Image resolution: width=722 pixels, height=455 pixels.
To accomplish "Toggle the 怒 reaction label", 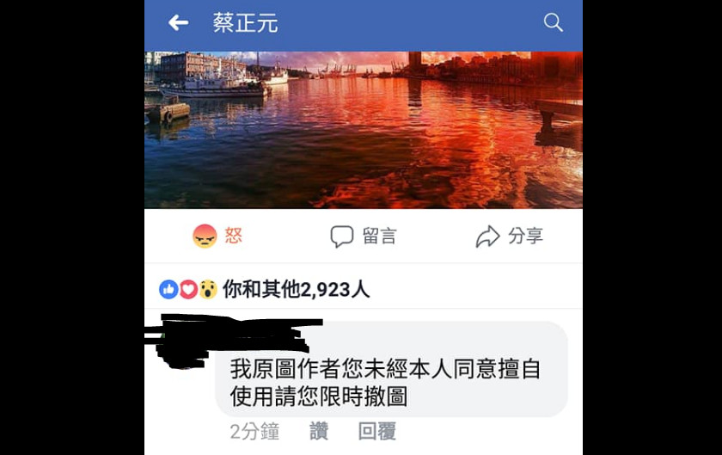I will click(x=234, y=236).
